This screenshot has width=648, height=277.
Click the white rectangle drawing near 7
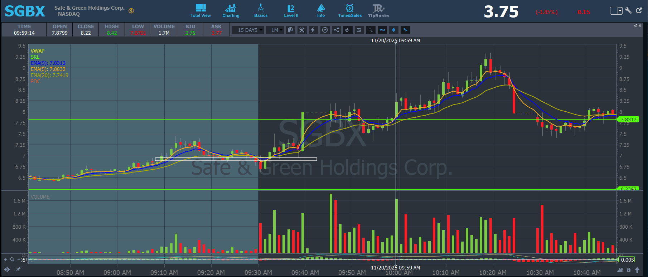click(236, 159)
